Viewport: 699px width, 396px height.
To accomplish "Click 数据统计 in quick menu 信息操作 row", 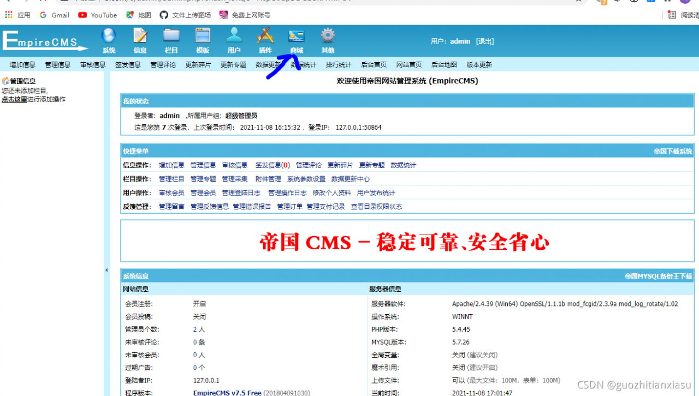I will click(x=403, y=165).
